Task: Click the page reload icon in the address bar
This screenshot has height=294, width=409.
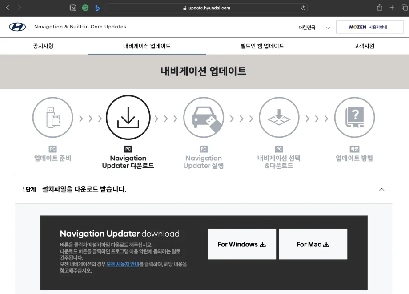Action: tap(303, 7)
